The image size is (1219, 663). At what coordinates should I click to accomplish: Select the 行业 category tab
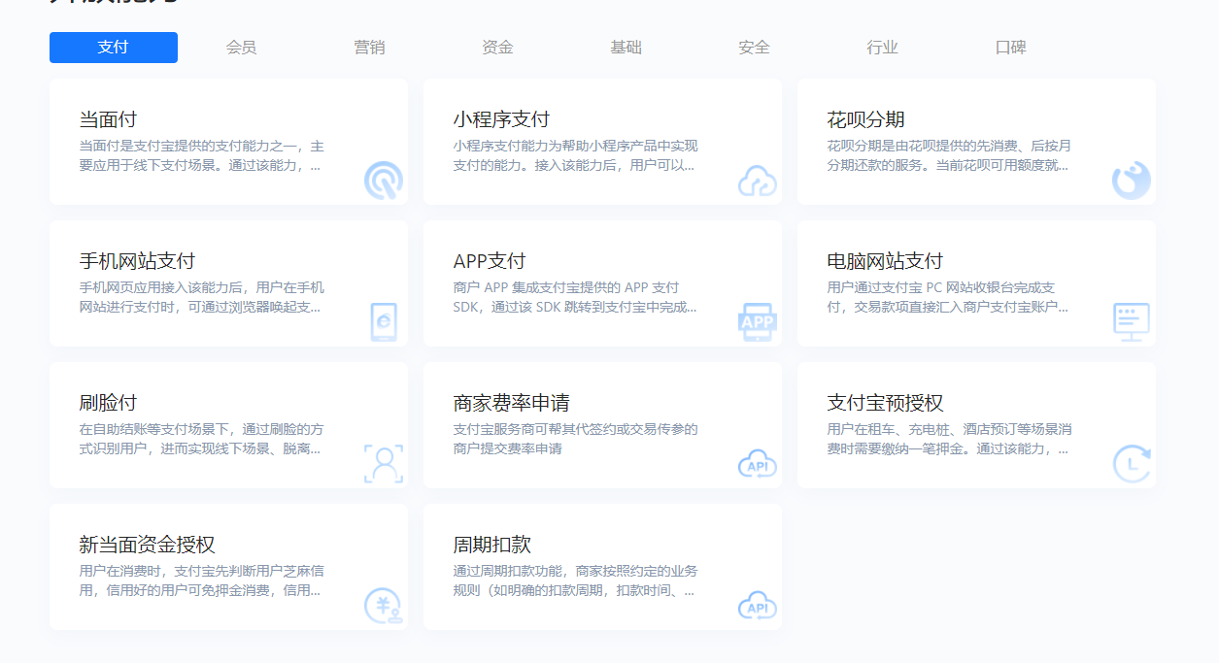pyautogui.click(x=882, y=47)
